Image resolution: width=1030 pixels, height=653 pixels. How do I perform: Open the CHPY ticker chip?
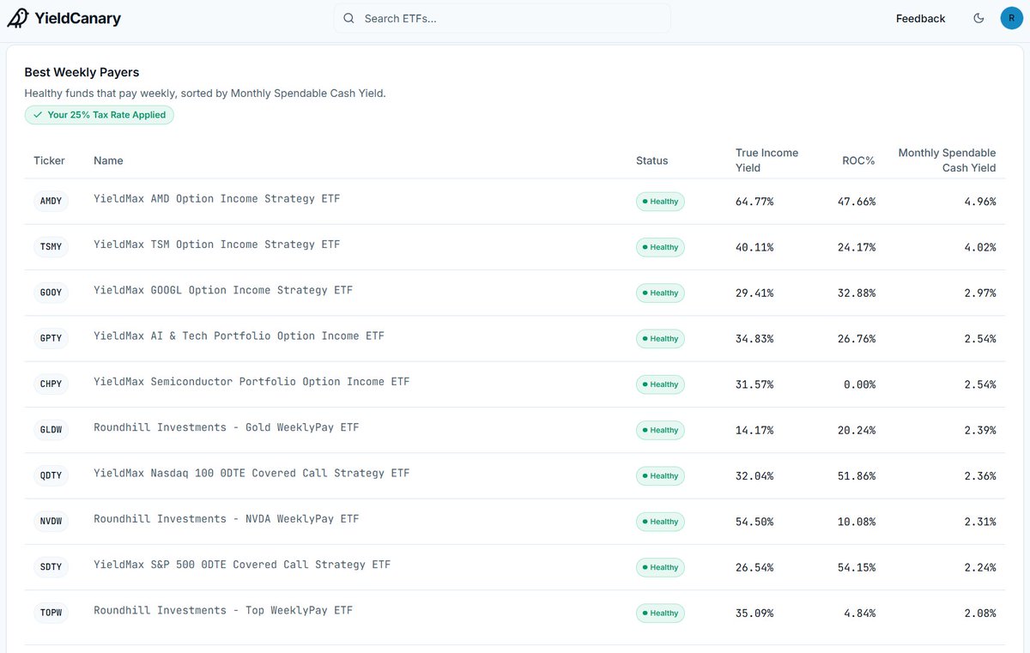[x=51, y=384]
